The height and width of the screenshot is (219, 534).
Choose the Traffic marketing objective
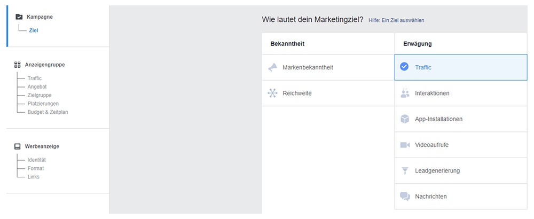[x=461, y=67]
